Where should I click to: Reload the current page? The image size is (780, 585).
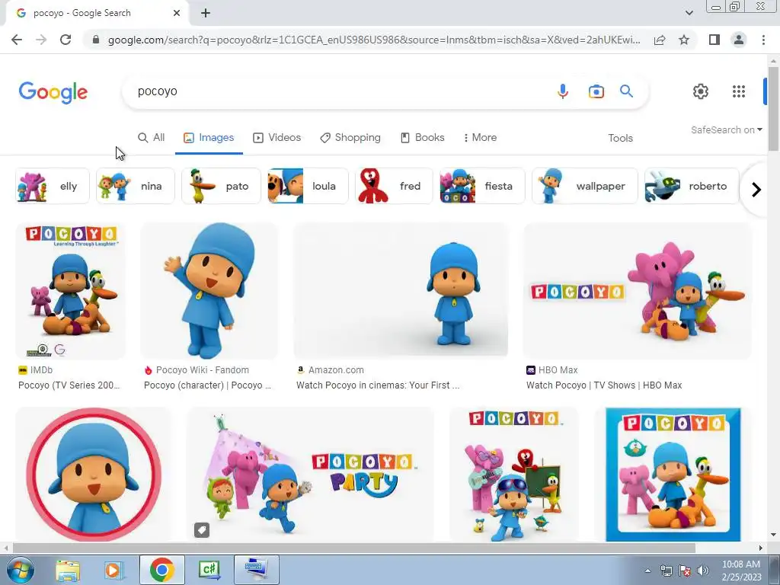click(x=66, y=40)
